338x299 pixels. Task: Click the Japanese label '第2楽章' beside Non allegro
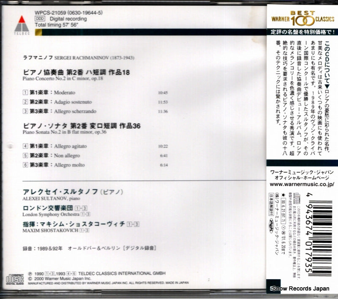(39, 156)
